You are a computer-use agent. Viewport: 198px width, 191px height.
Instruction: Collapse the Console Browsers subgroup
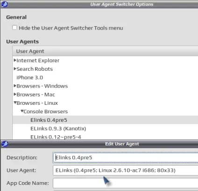[x=22, y=111]
